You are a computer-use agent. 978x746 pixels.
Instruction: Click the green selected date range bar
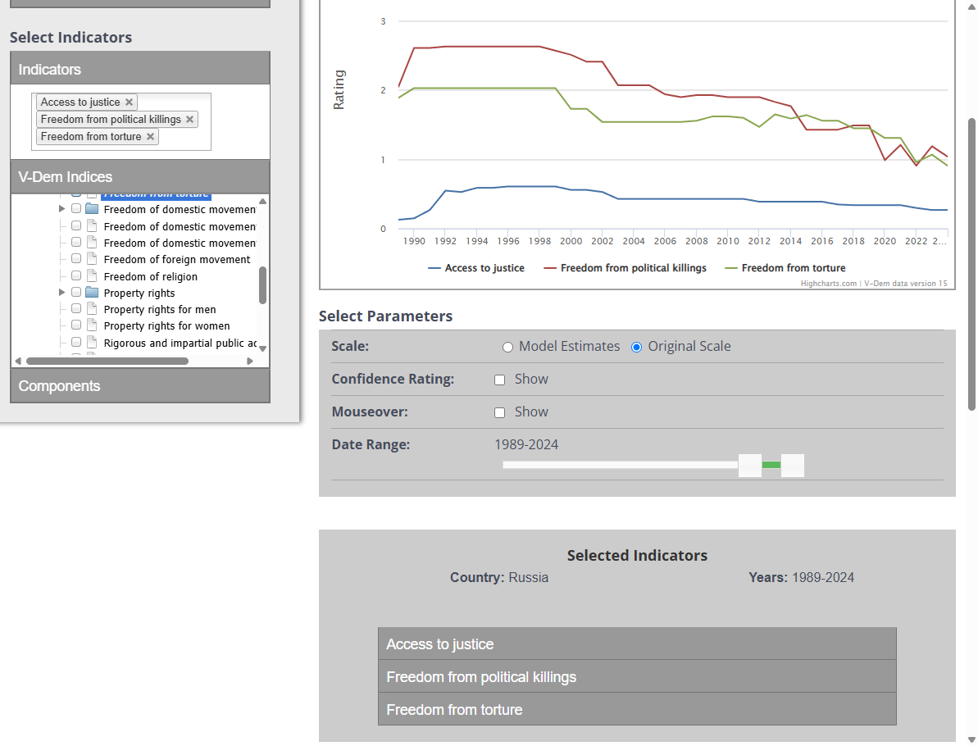771,465
